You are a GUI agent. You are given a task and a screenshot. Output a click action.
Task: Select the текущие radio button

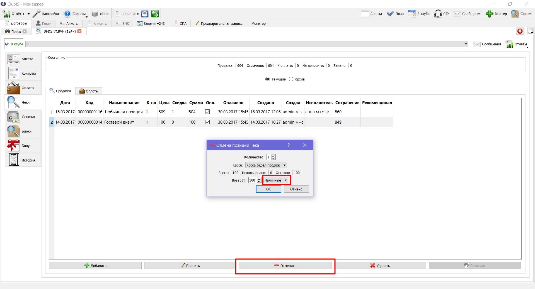268,79
